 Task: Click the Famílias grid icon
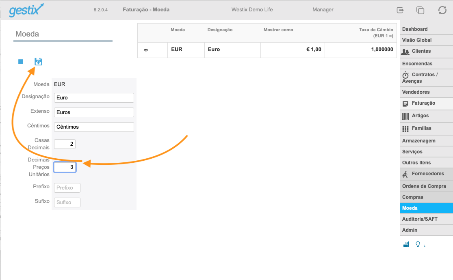tap(405, 129)
